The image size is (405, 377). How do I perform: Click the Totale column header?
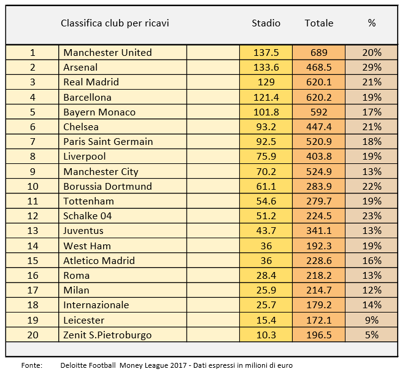(x=318, y=23)
